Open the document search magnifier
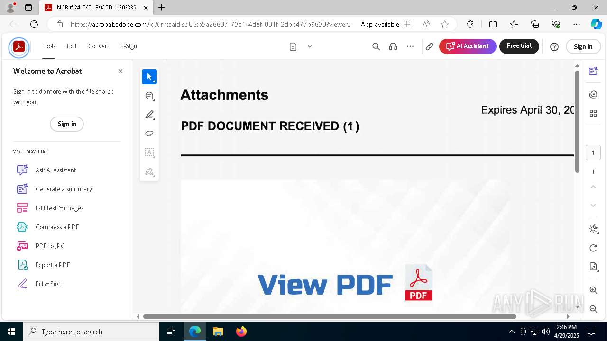Image resolution: width=607 pixels, height=341 pixels. [x=376, y=46]
